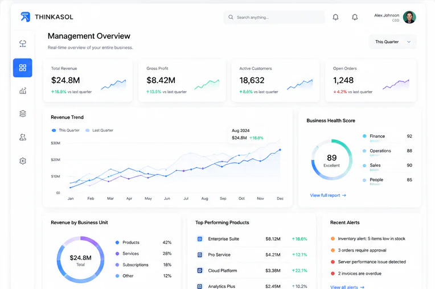
Task: Select the Products legend color dot
Action: [x=117, y=242]
